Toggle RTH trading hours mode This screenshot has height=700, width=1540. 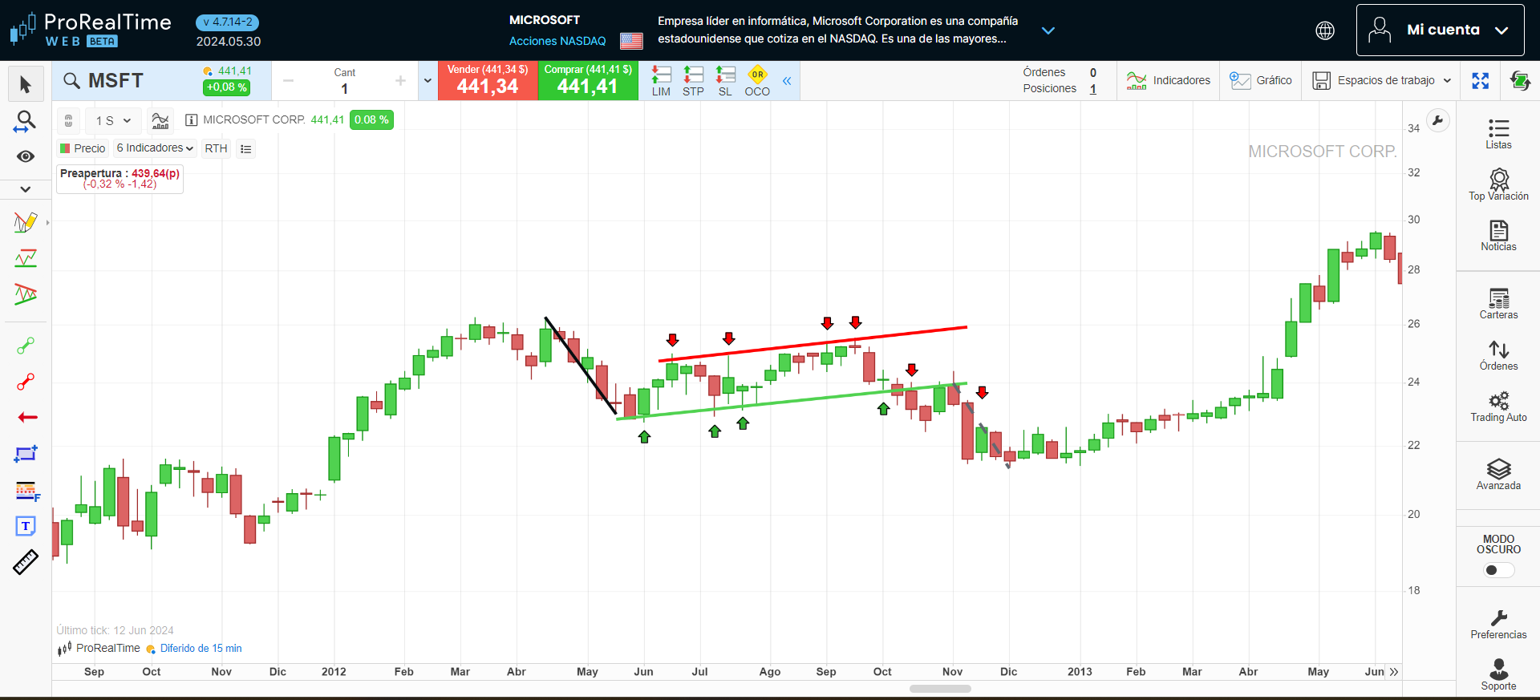[x=216, y=148]
